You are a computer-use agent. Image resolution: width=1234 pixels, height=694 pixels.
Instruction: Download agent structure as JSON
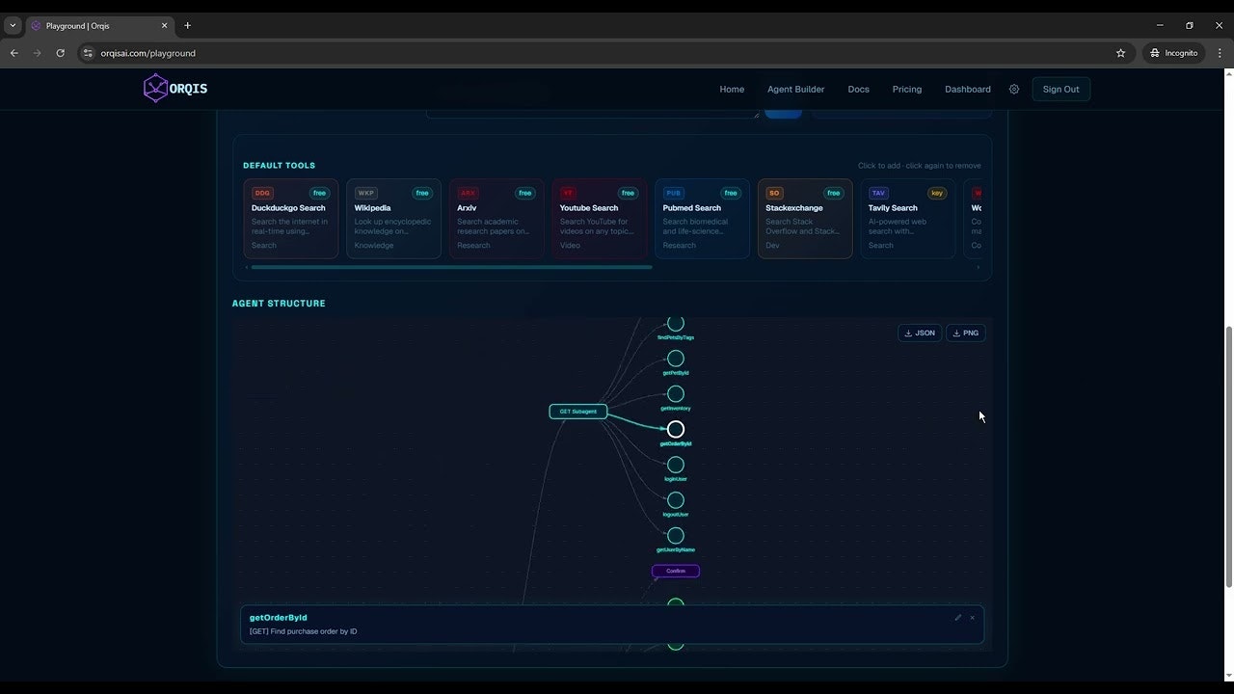(x=920, y=333)
